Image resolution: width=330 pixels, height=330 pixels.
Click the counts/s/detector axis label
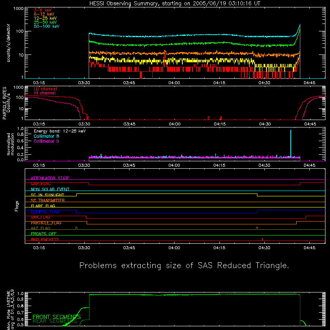pyautogui.click(x=9, y=43)
